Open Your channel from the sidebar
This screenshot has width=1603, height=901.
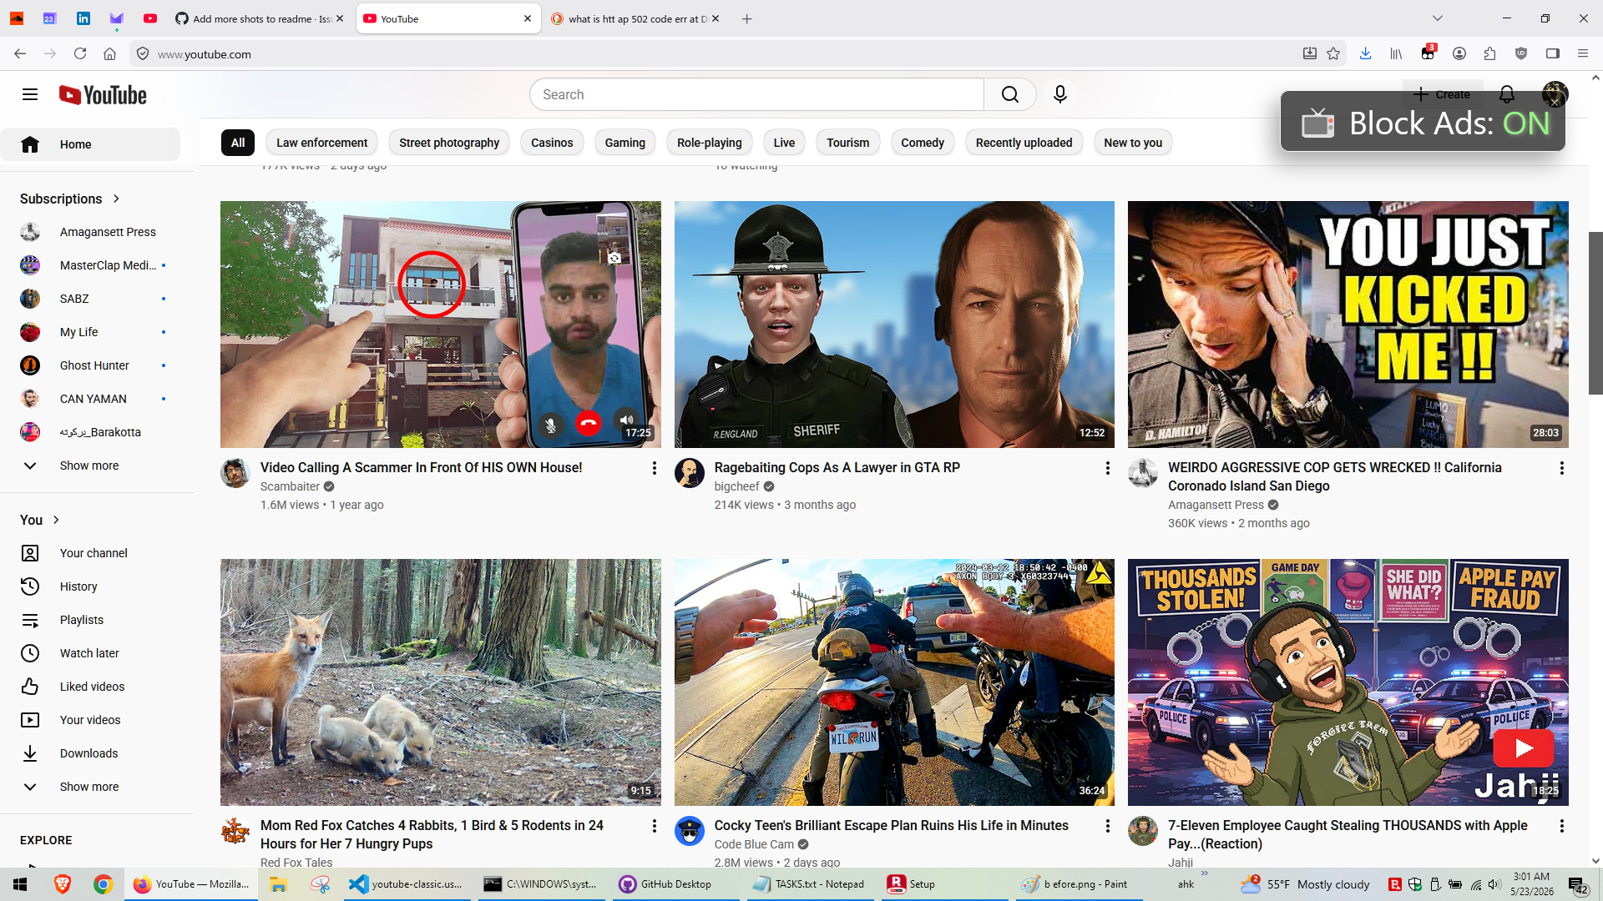[x=94, y=553]
